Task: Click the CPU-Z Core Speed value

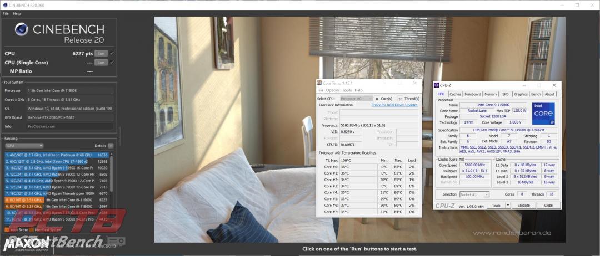Action: tap(474, 165)
